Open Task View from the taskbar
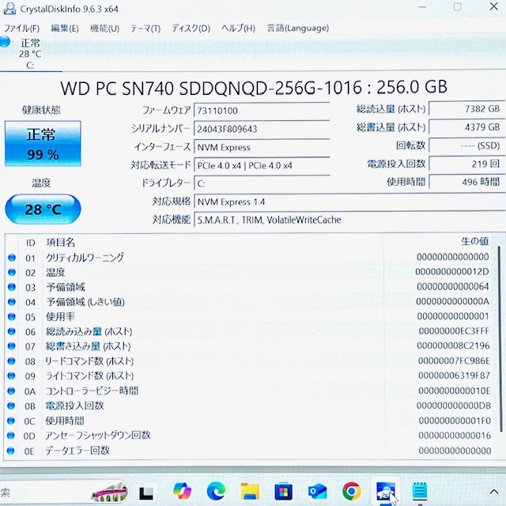The height and width of the screenshot is (506, 506). click(x=146, y=493)
